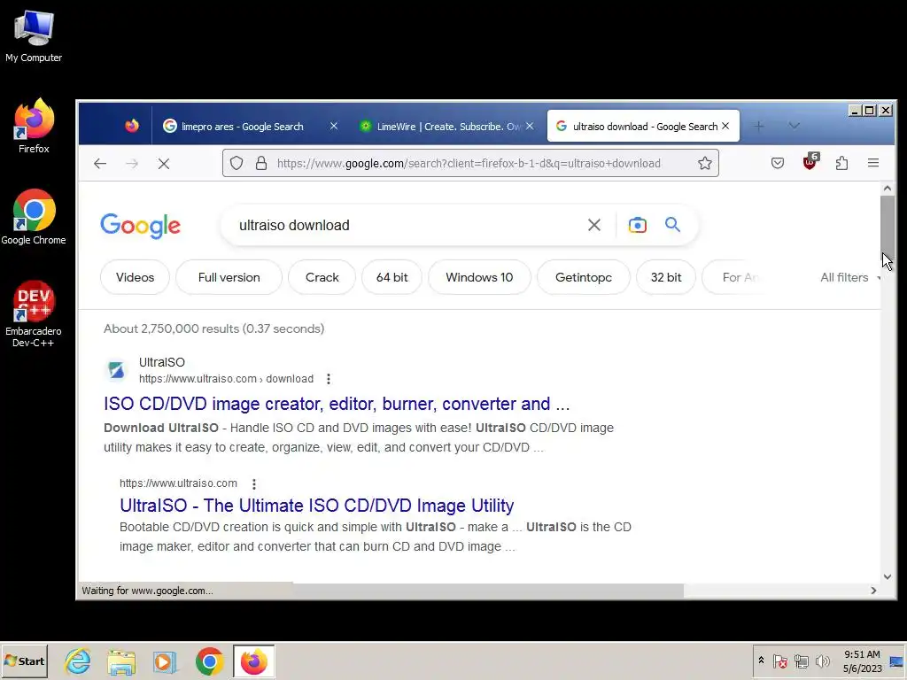Screen dimensions: 907x680
Task: Open the Save to Pocket icon
Action: pos(778,163)
